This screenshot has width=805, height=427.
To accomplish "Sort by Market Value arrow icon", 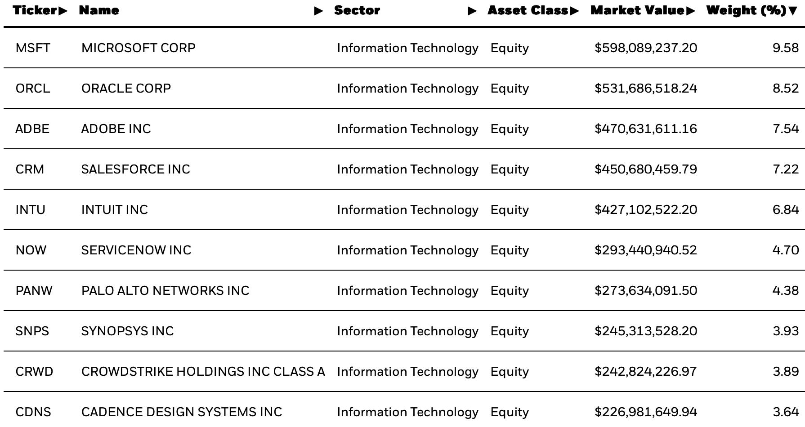I will point(691,11).
